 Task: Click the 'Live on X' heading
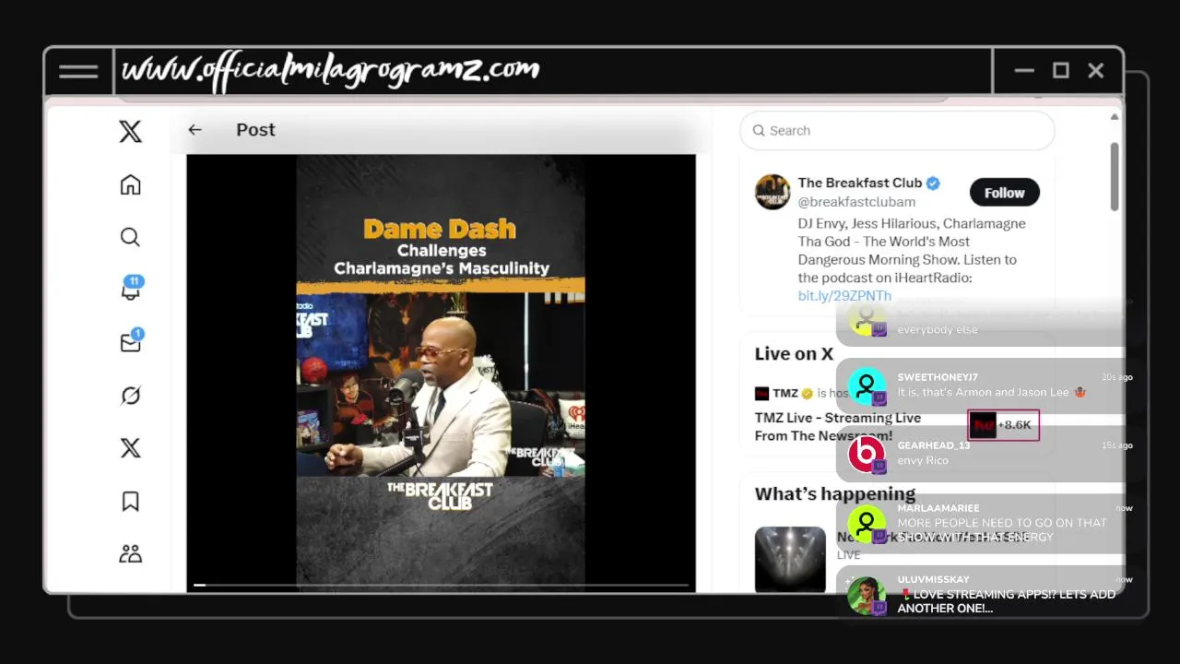tap(794, 354)
